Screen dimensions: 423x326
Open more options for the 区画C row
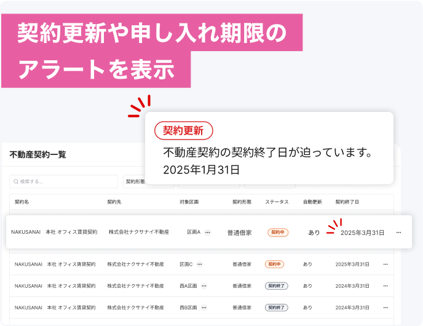click(385, 264)
